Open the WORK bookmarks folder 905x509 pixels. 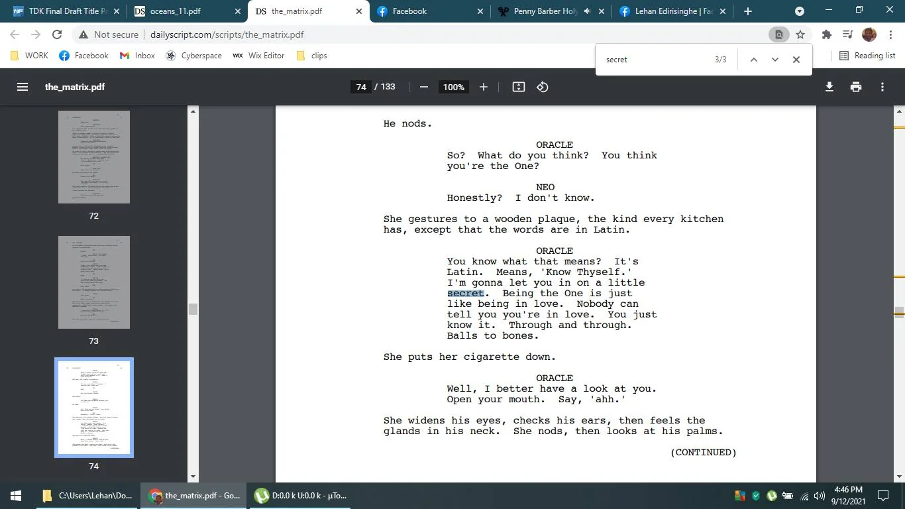point(29,56)
